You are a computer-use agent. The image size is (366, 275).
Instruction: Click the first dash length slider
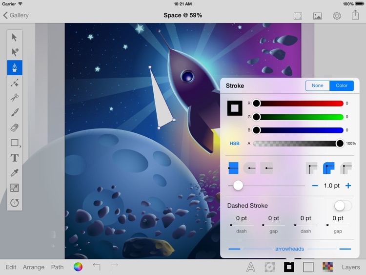(x=242, y=225)
